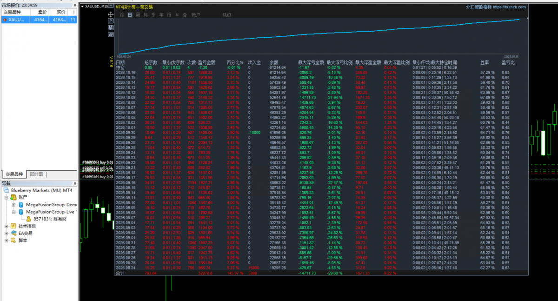This screenshot has height=301, width=558.
Task: Expand the EA交易 tree node
Action: point(6,233)
